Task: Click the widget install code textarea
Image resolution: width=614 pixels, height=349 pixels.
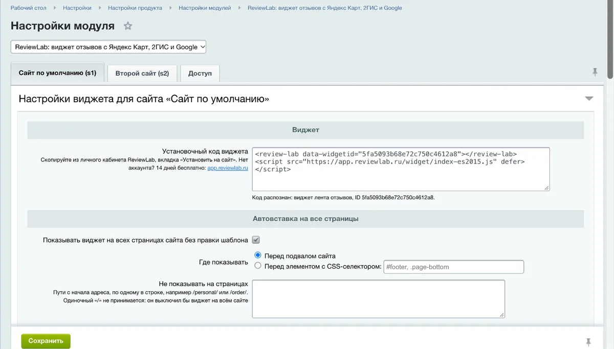Action: 401,169
